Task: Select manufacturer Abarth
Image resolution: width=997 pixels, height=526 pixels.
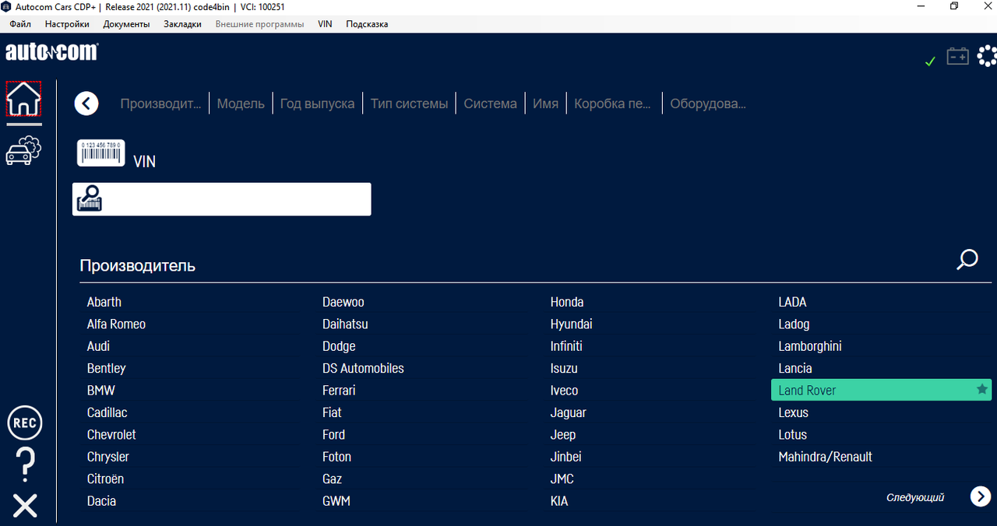Action: [104, 302]
